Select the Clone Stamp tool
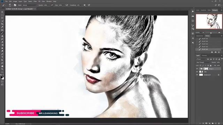 (2, 36)
